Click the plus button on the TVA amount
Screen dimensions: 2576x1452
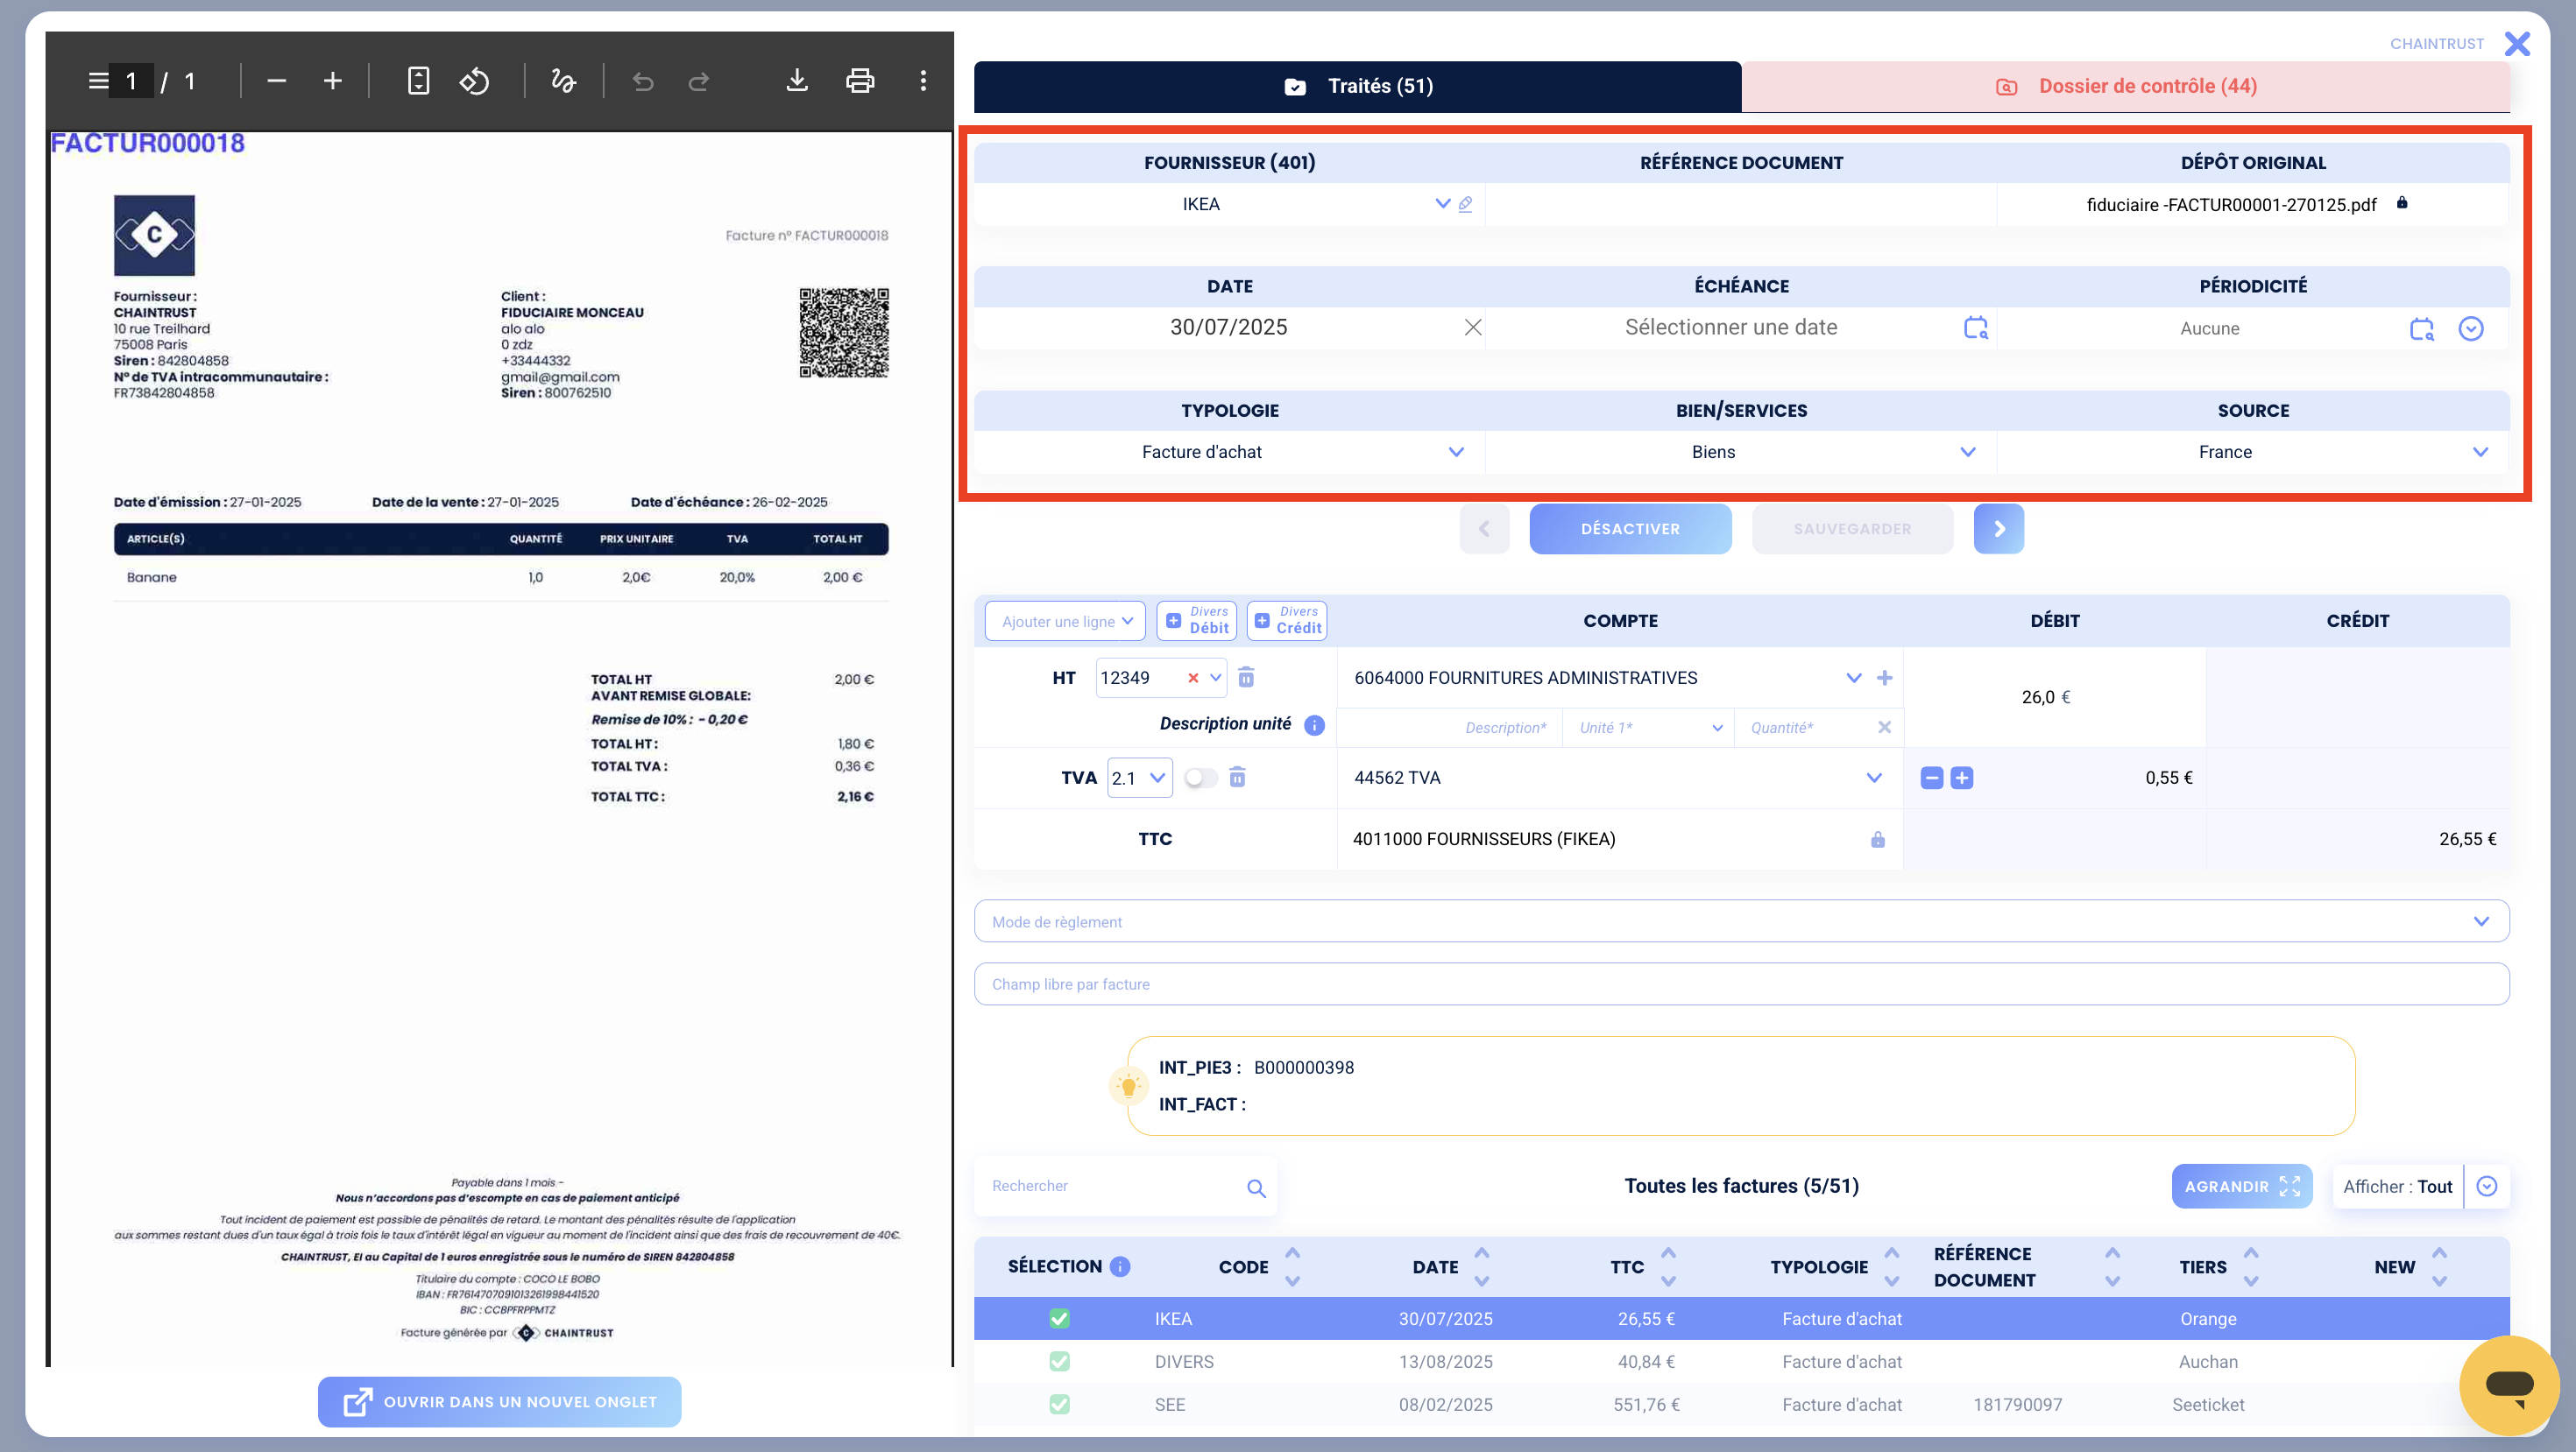(x=1962, y=778)
